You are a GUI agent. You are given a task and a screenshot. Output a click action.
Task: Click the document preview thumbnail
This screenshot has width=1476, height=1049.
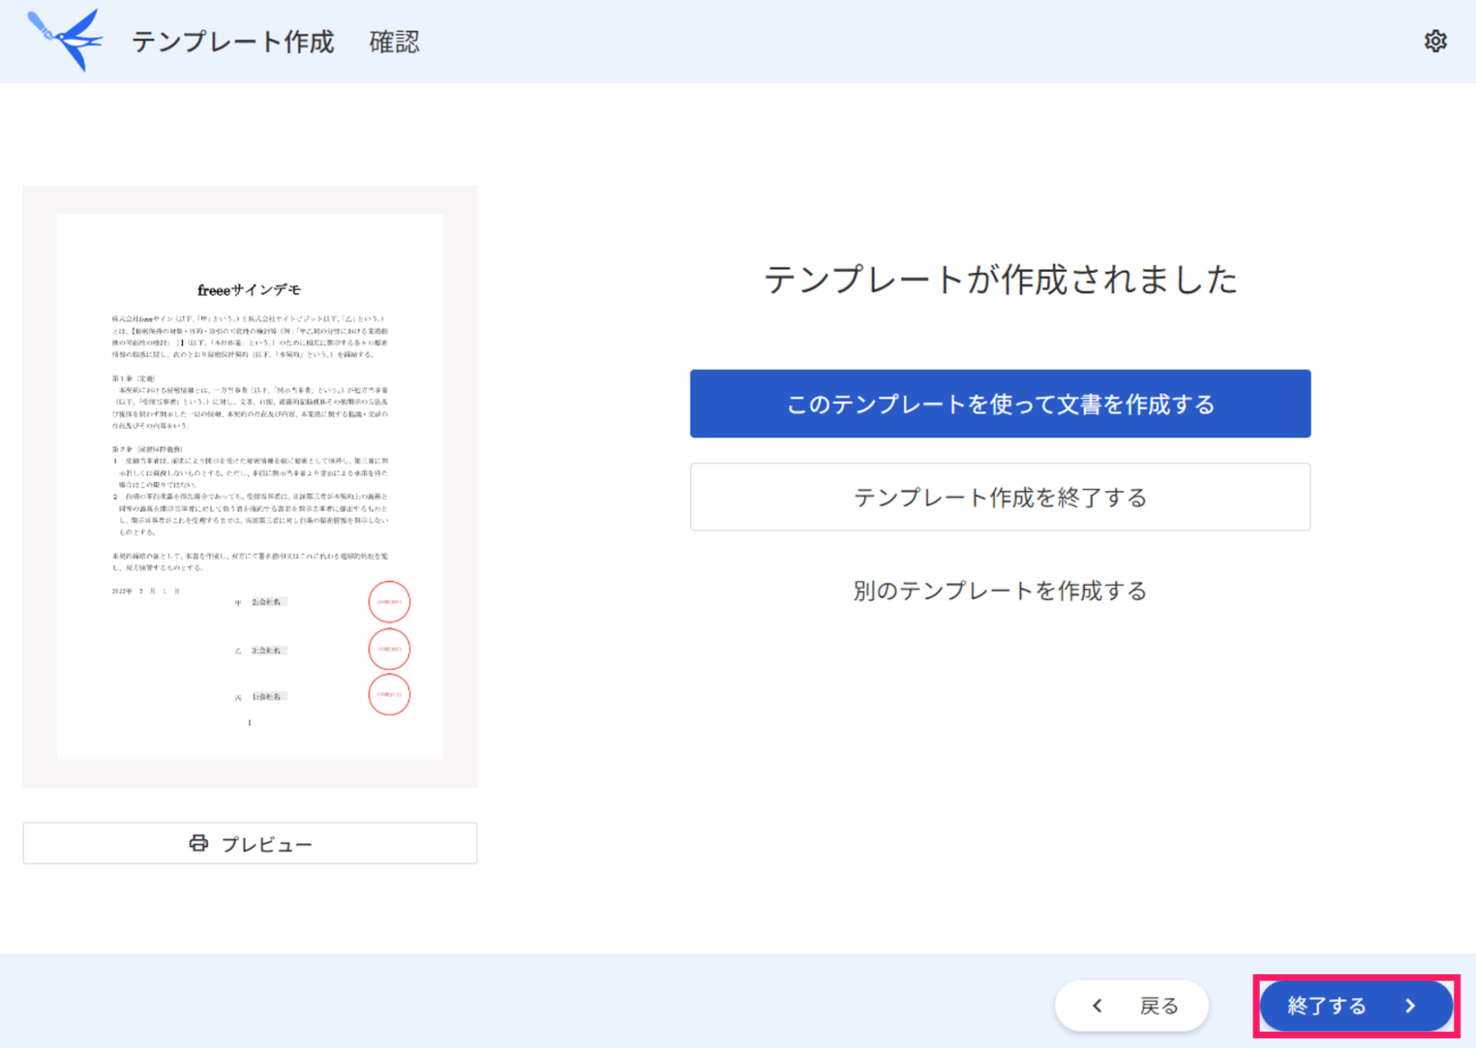click(250, 486)
